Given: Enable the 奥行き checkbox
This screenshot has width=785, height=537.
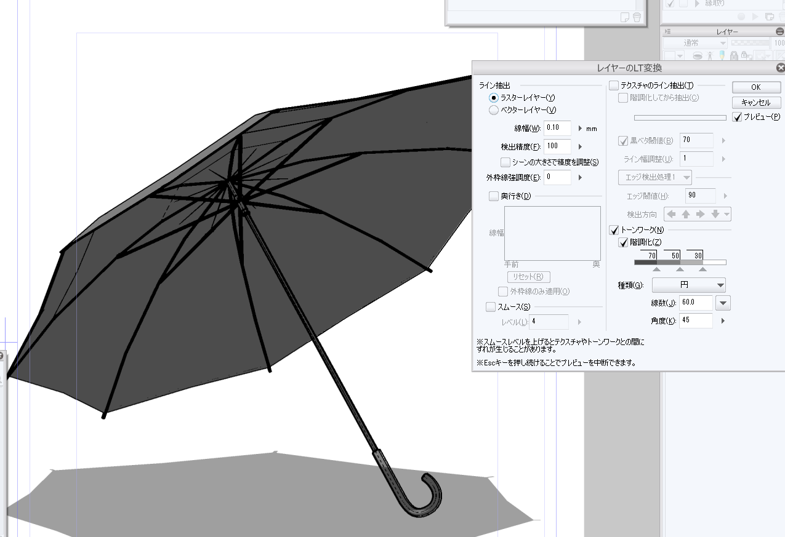Looking at the screenshot, I should pyautogui.click(x=493, y=196).
